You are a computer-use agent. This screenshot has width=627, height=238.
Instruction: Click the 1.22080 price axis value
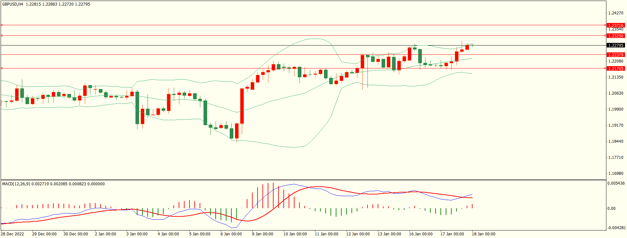[616, 61]
